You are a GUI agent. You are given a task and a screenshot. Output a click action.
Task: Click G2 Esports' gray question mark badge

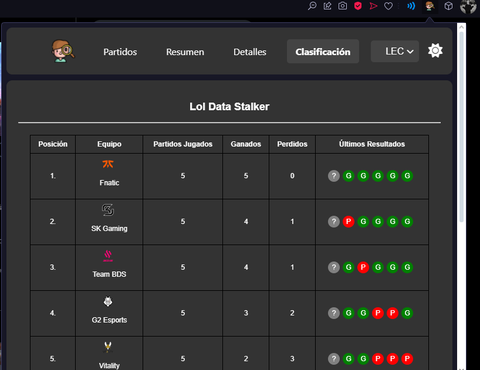(334, 313)
